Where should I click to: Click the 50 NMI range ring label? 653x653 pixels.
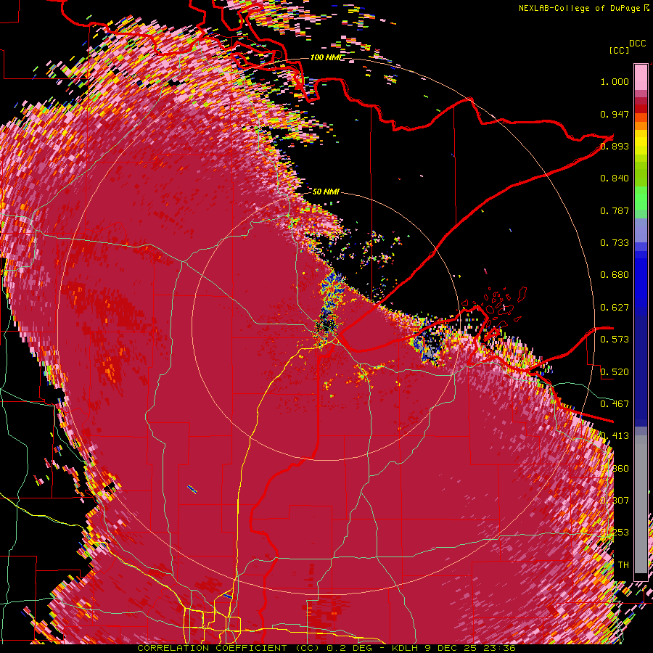[326, 192]
